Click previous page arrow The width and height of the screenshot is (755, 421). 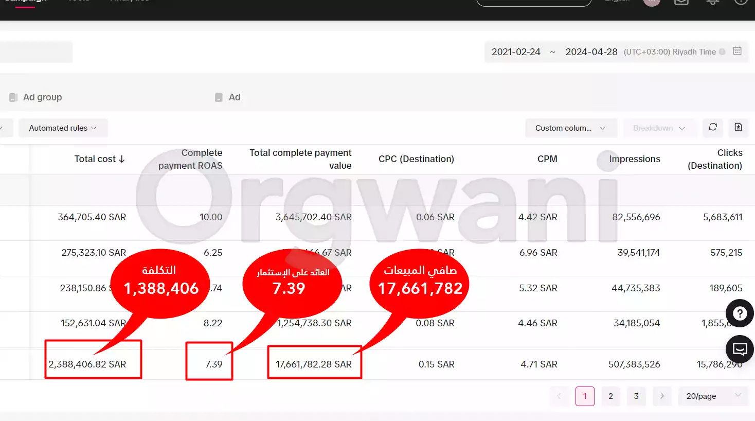(559, 396)
